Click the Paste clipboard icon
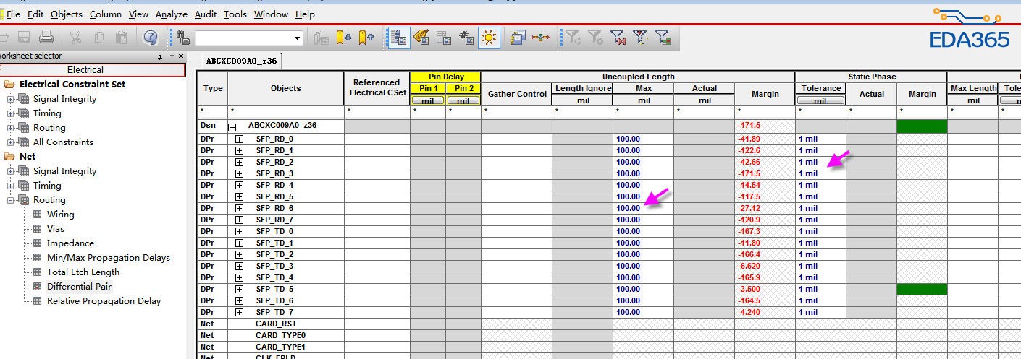The image size is (1021, 359). pyautogui.click(x=122, y=37)
